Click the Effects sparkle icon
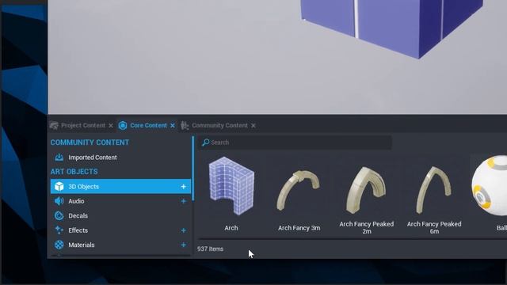 pyautogui.click(x=59, y=230)
